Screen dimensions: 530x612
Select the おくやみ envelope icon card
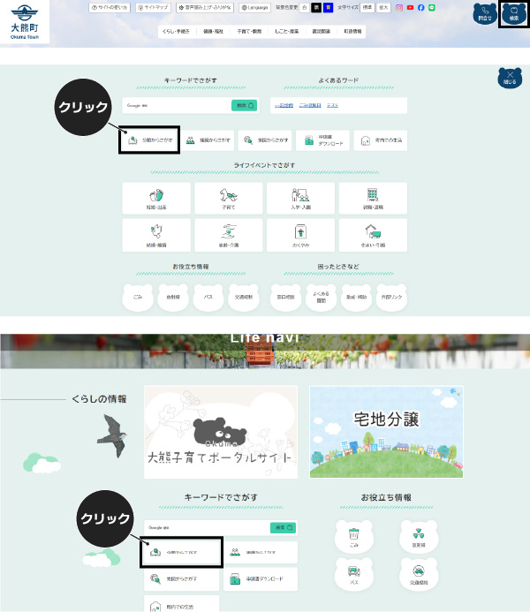(x=300, y=236)
